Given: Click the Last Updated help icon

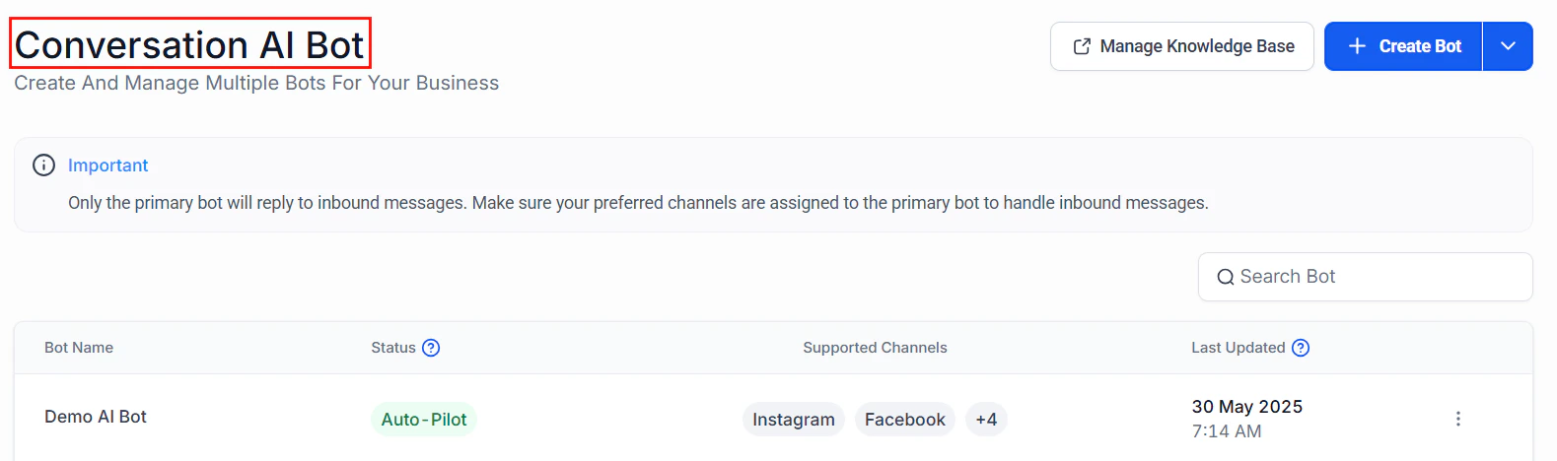Looking at the screenshot, I should pos(1301,348).
